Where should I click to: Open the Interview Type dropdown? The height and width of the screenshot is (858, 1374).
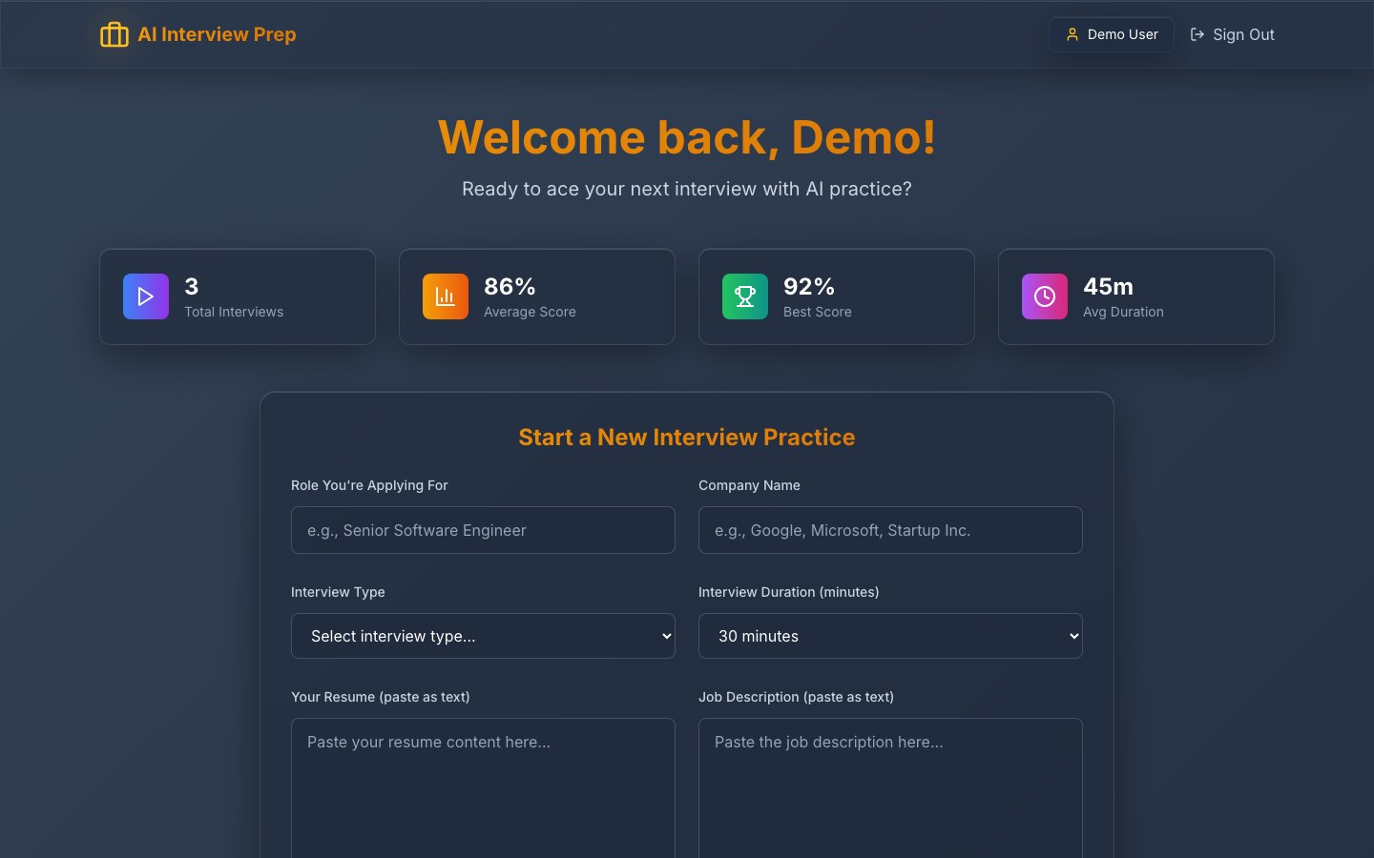point(483,636)
